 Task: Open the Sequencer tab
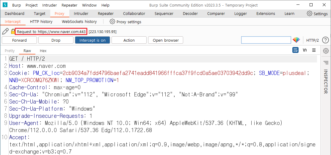pyautogui.click(x=164, y=13)
